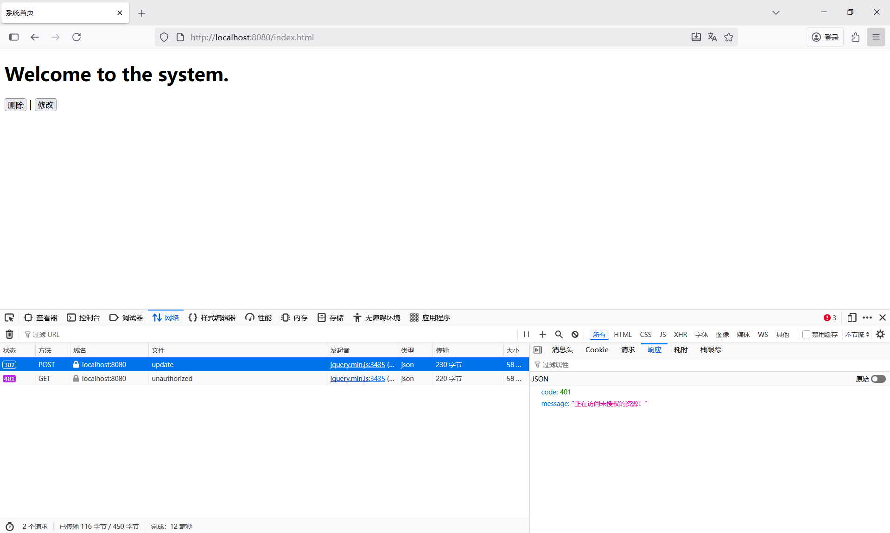
Task: Click the 过滤 URL filter field
Action: coord(269,334)
